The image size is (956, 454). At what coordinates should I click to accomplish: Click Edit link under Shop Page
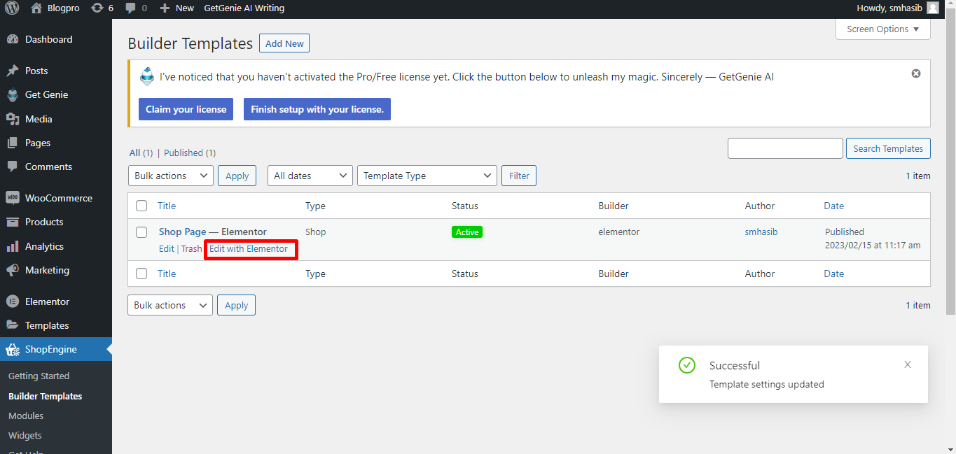click(167, 248)
